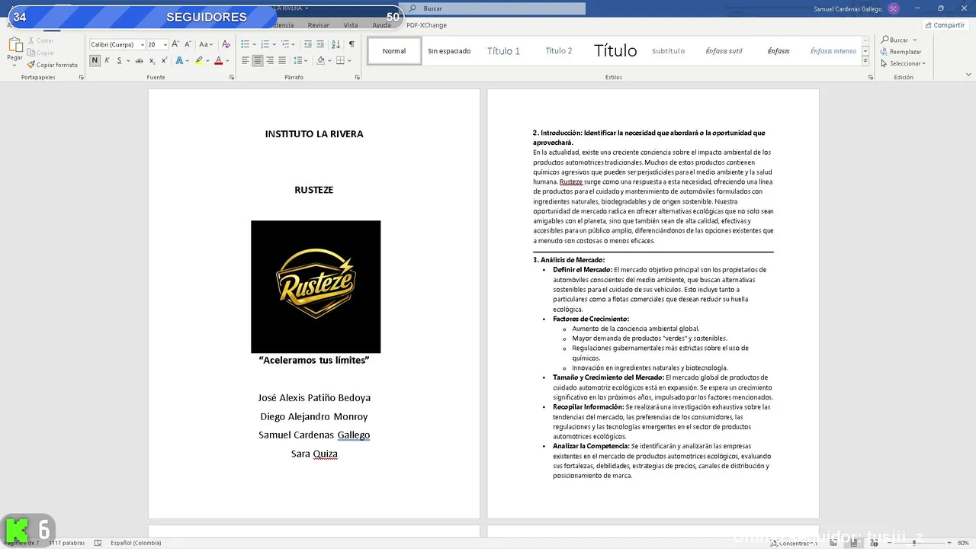The width and height of the screenshot is (976, 549).
Task: Open the Fuente dialog launcher
Action: [x=230, y=77]
